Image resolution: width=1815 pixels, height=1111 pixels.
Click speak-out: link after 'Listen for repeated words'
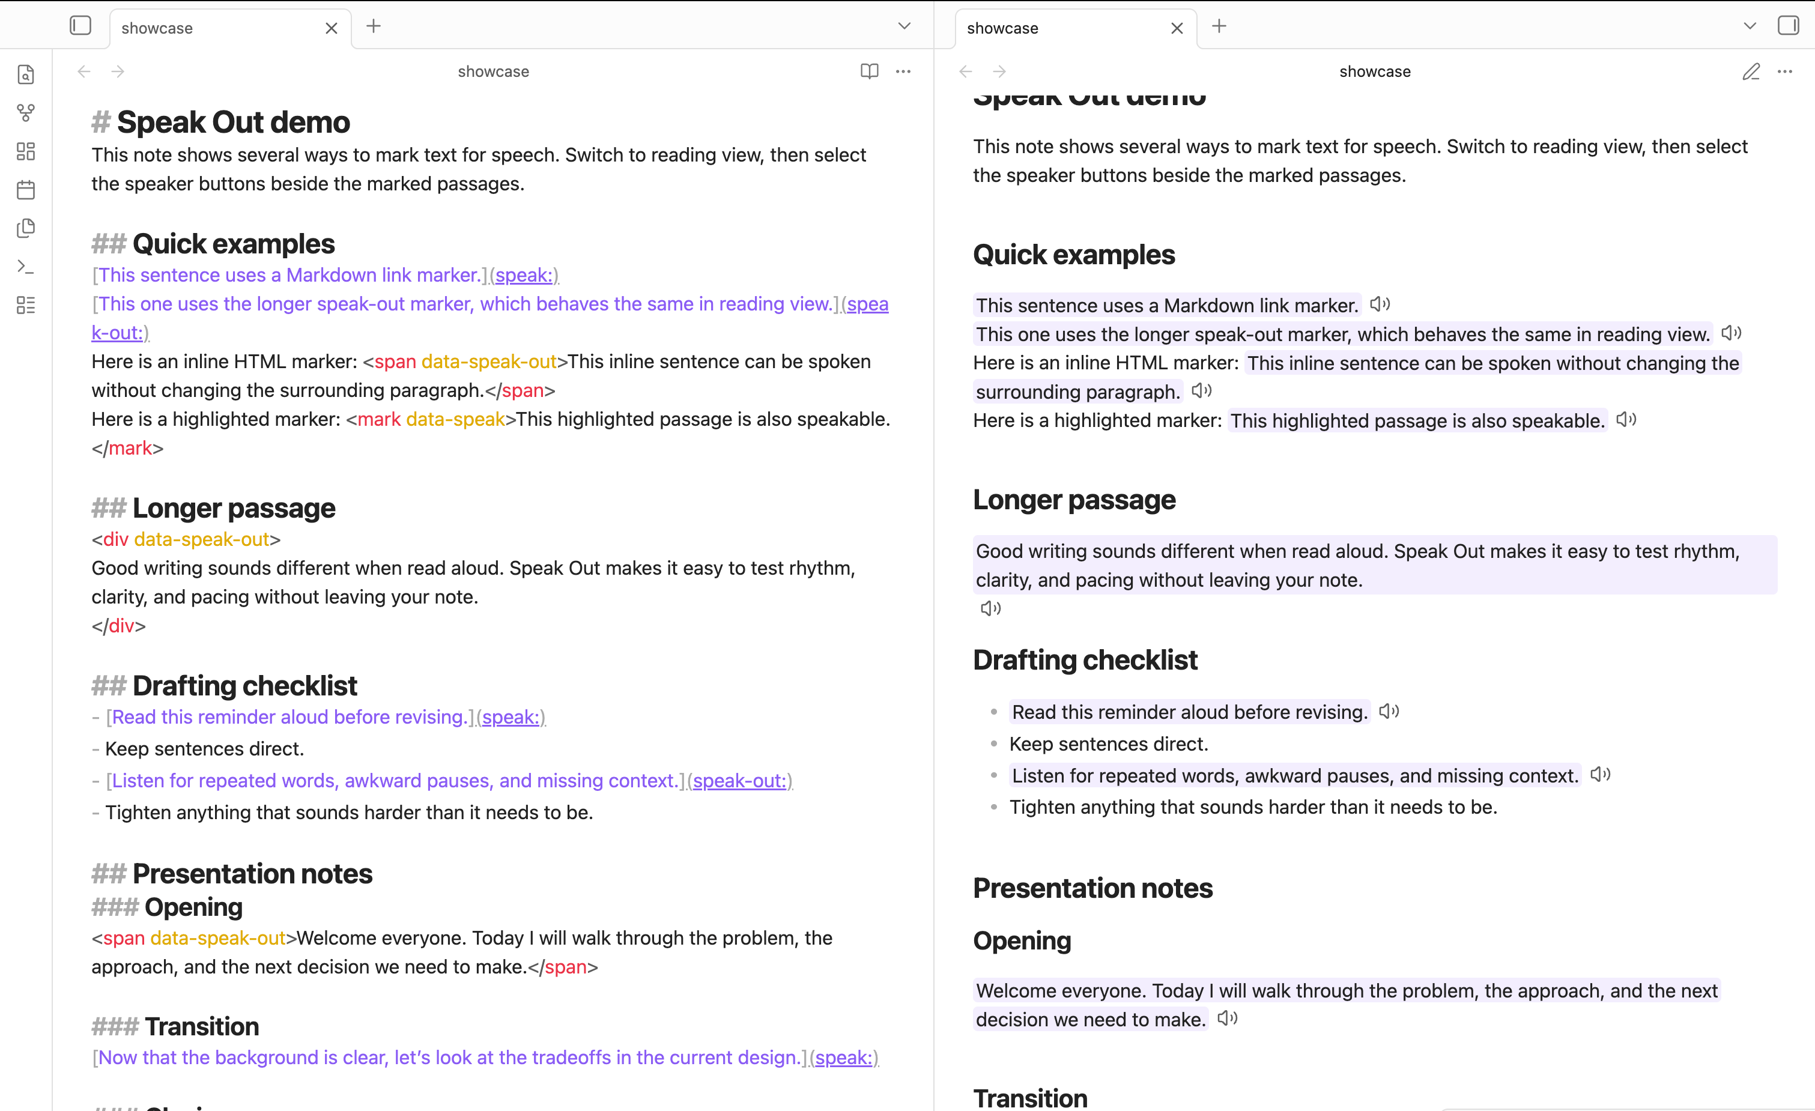(x=739, y=780)
